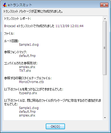Click the last Sample1.dwg in duplicate list
Screen dimensions: 111x133
click(x=29, y=108)
